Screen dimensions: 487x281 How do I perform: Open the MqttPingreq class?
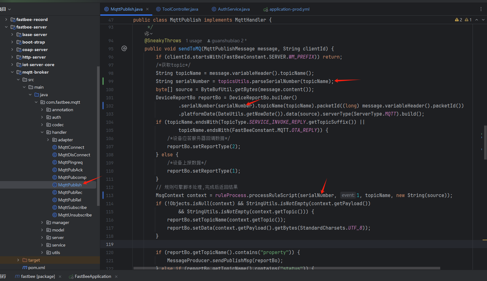68,162
